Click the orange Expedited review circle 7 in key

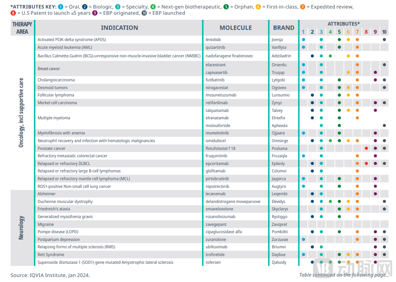[303, 7]
